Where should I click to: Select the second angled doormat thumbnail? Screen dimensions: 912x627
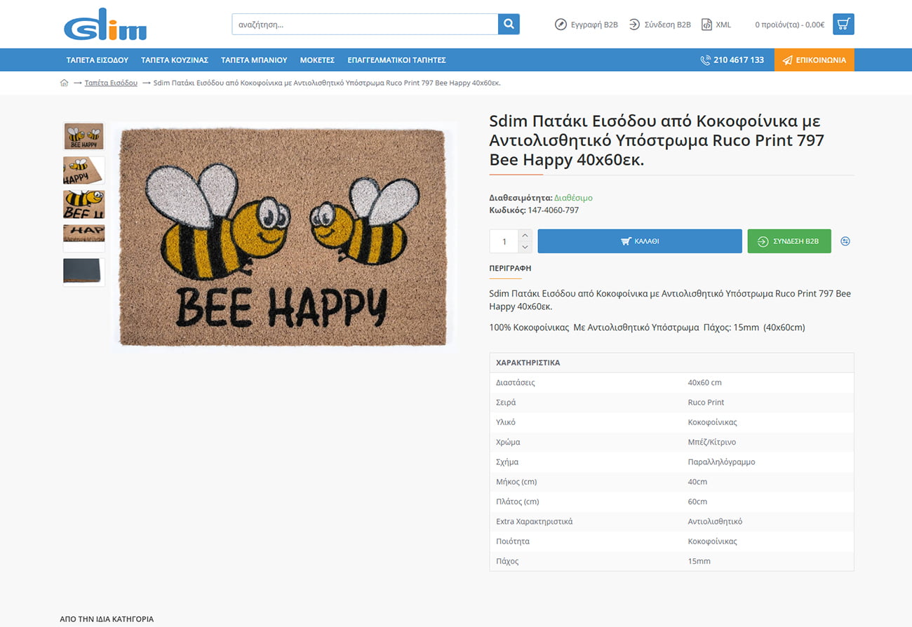click(83, 170)
